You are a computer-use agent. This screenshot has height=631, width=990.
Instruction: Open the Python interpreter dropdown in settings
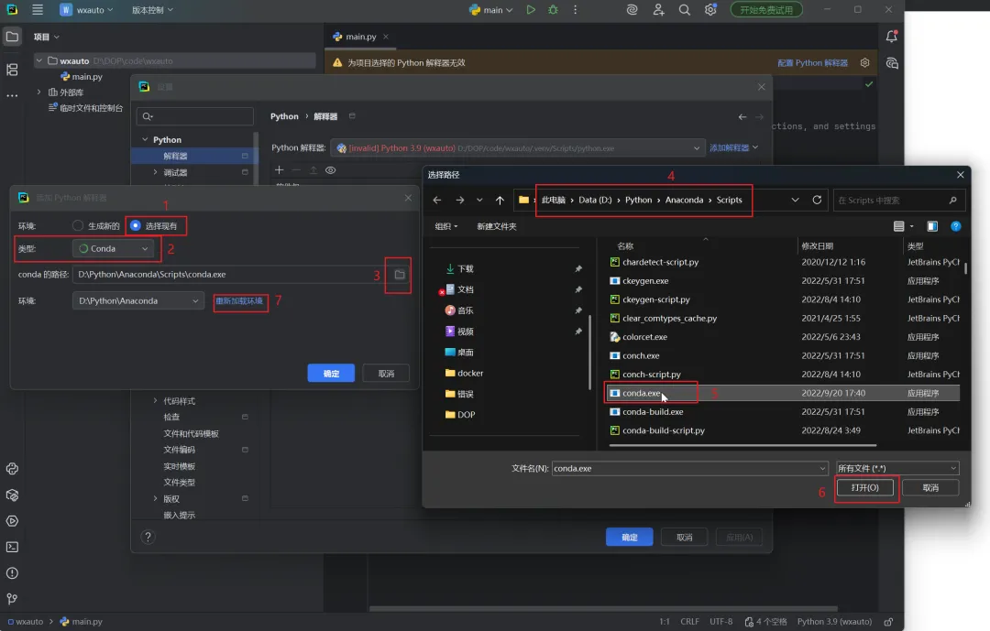[517, 148]
